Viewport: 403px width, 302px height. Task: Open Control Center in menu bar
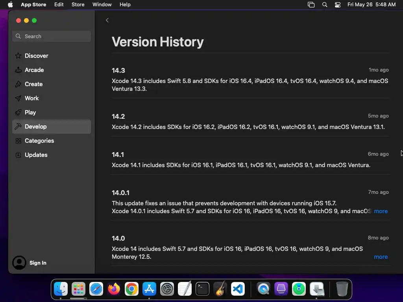click(x=337, y=5)
